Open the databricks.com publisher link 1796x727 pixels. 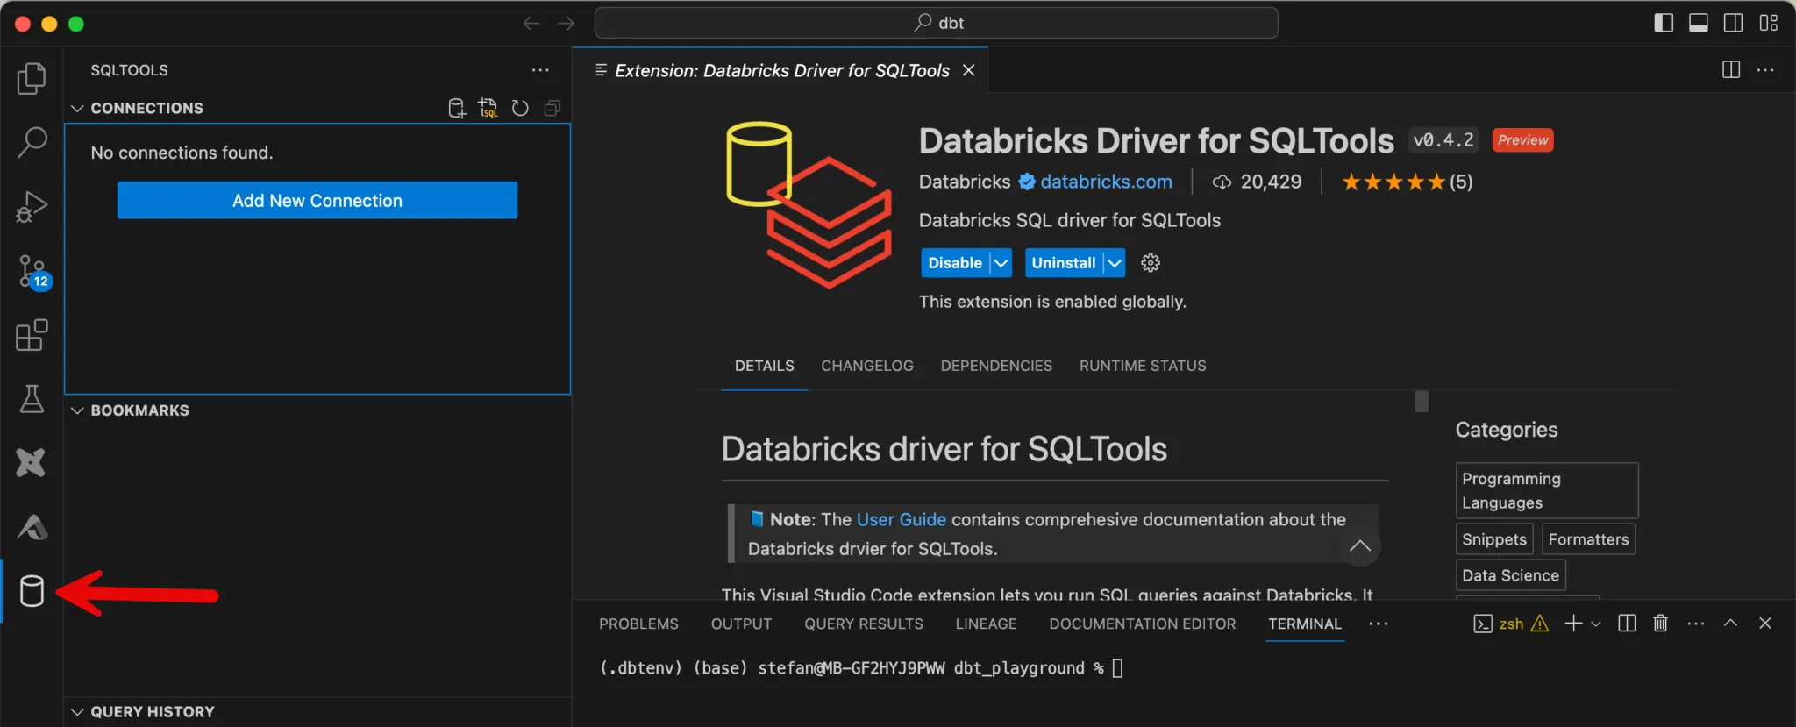1106,182
